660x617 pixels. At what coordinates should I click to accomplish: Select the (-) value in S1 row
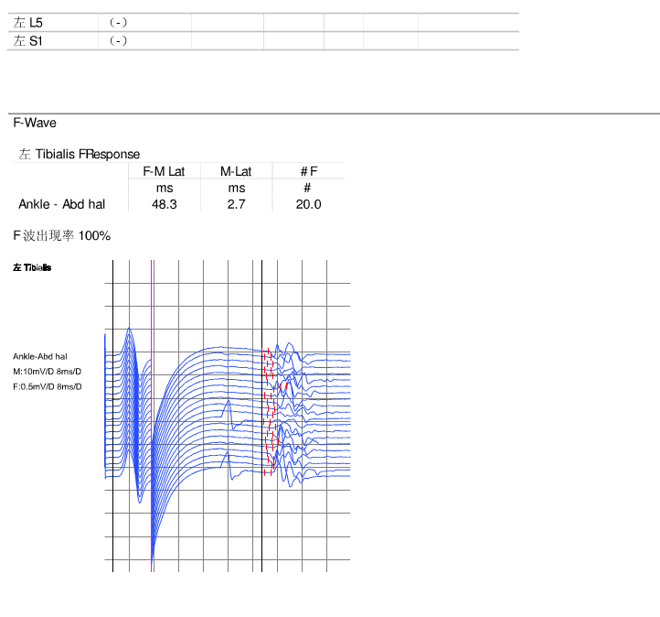coord(117,41)
